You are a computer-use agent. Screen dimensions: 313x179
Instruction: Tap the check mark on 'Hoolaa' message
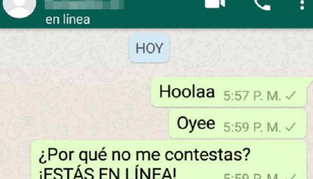point(290,96)
